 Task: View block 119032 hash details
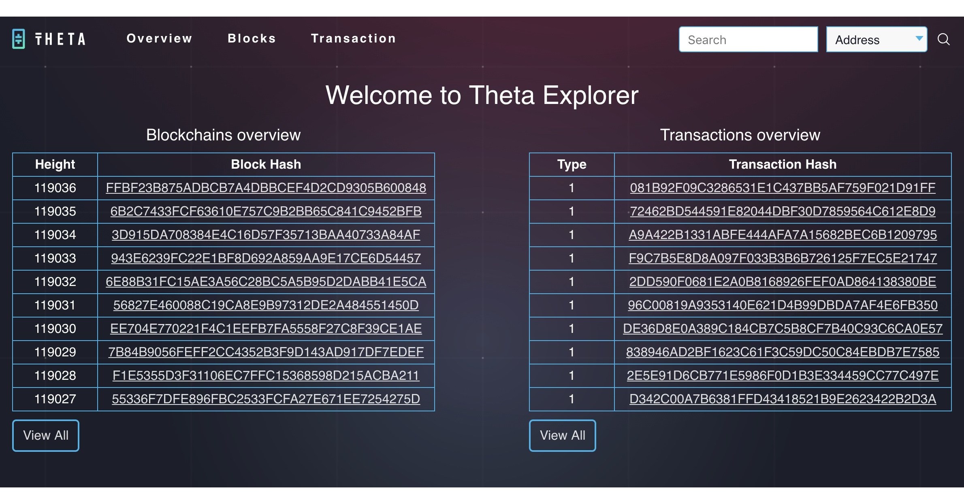click(x=266, y=282)
